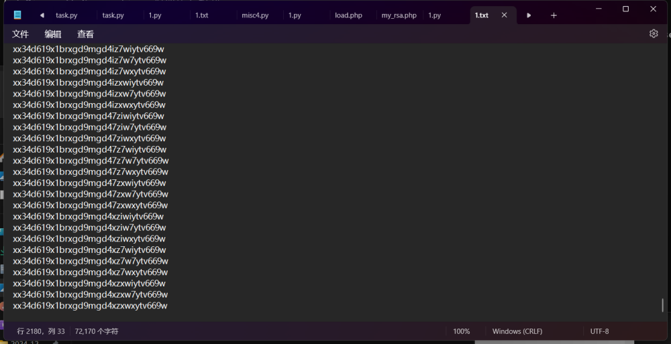Image resolution: width=671 pixels, height=344 pixels.
Task: Click the line ending in 47z7w7ytv669w
Action: click(91, 161)
